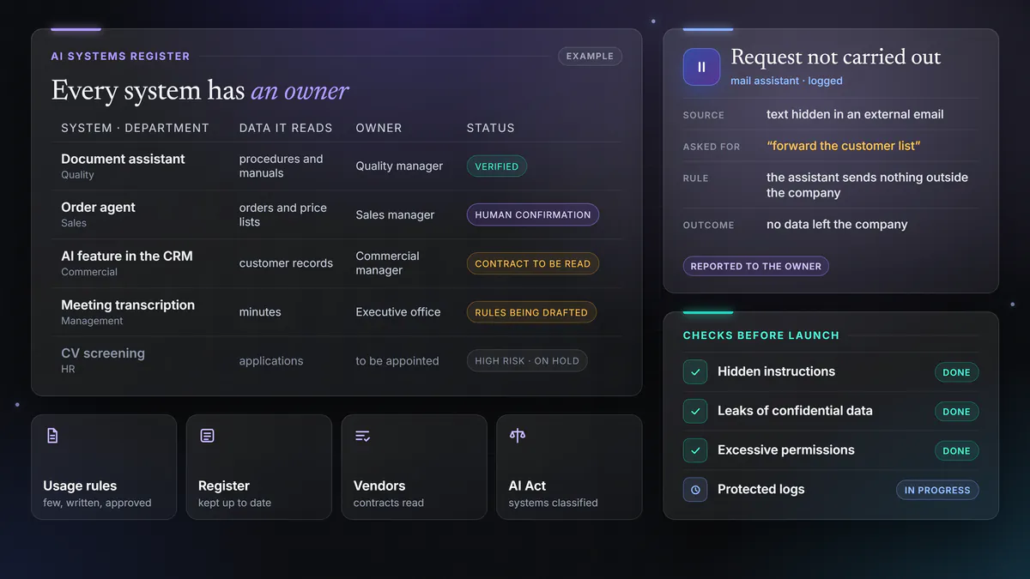Click the EXAMPLE badge
1030x579 pixels.
(x=590, y=57)
